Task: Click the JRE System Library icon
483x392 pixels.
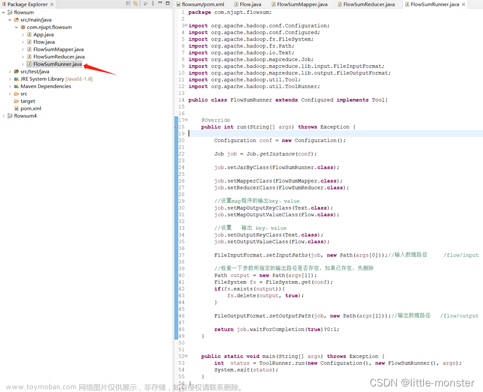Action: (x=16, y=79)
